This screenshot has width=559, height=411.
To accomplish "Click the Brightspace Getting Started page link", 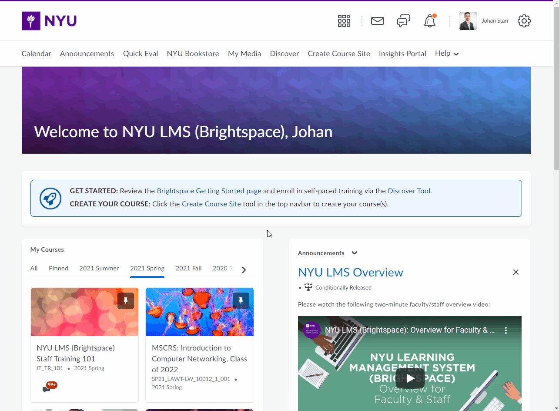I will click(x=209, y=191).
